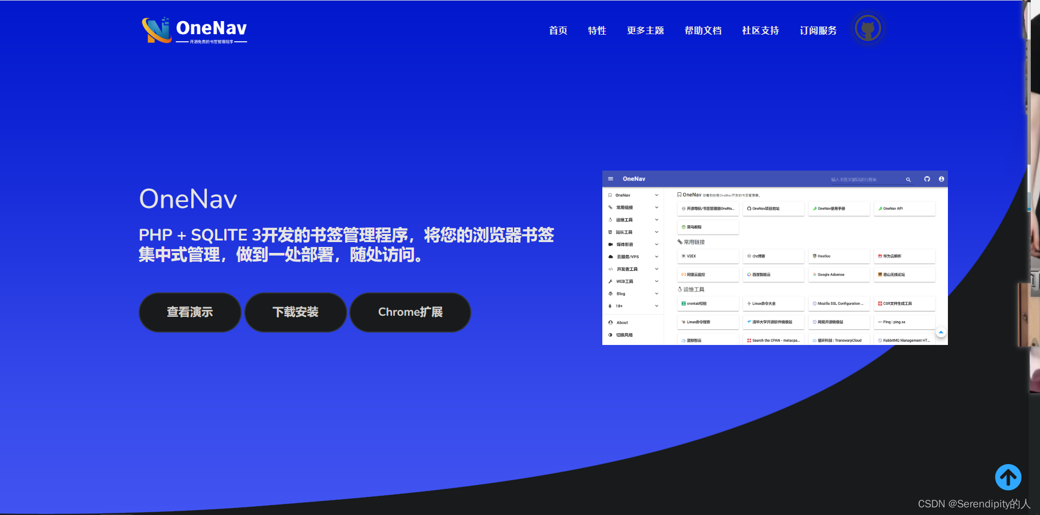
Task: Click the 菜鸟教程 bookmark card
Action: pos(708,227)
